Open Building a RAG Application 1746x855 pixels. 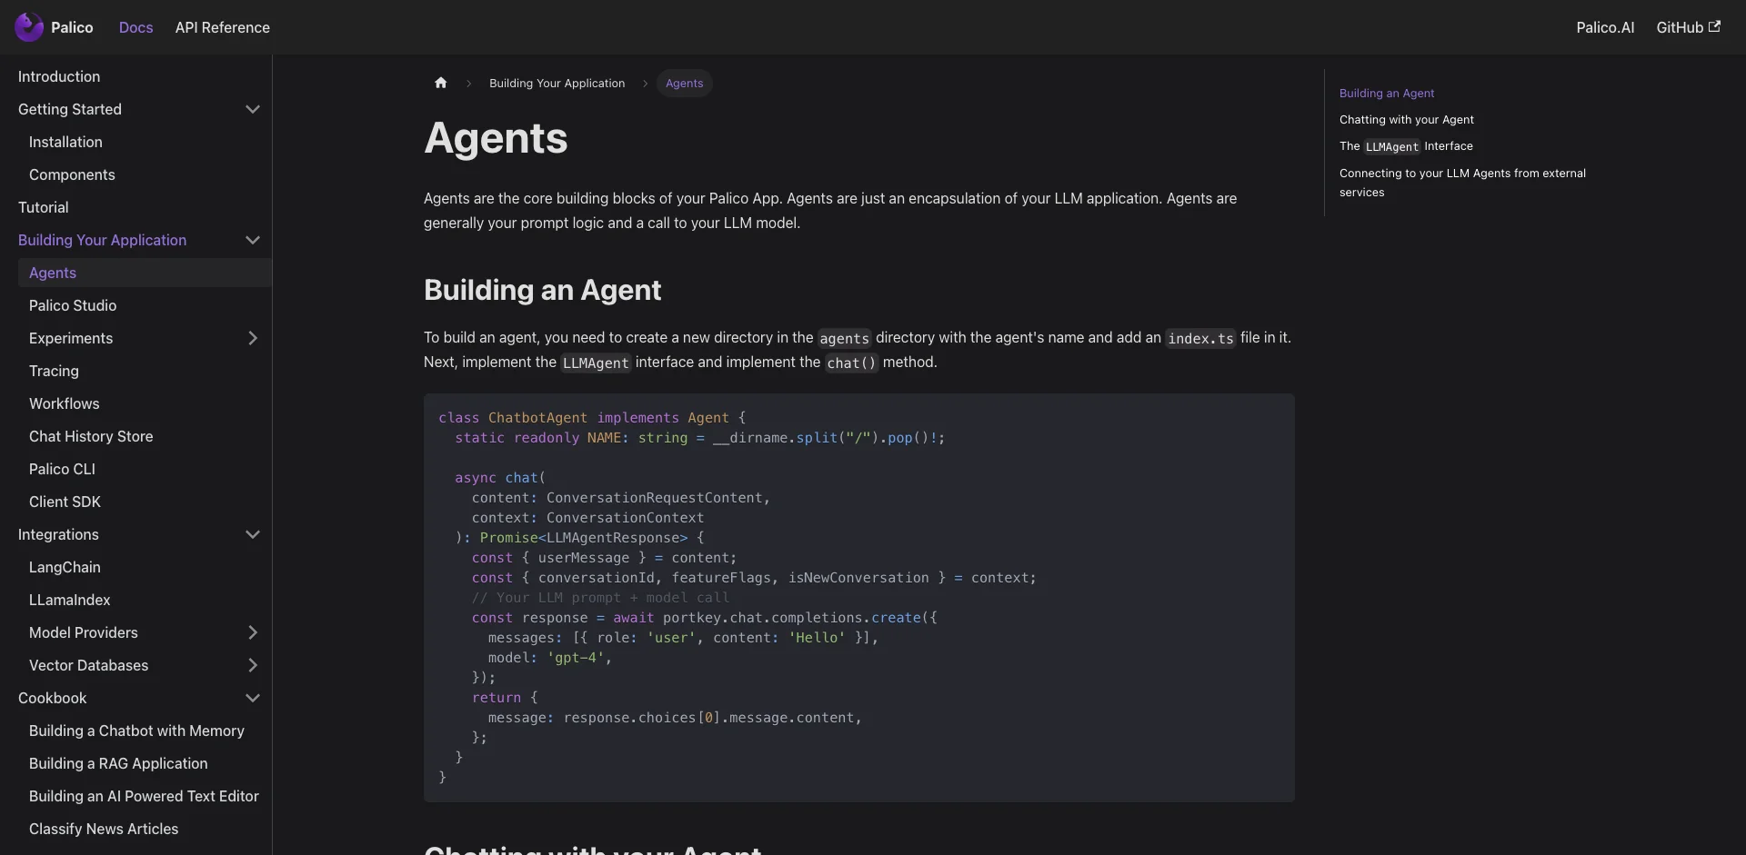(118, 763)
